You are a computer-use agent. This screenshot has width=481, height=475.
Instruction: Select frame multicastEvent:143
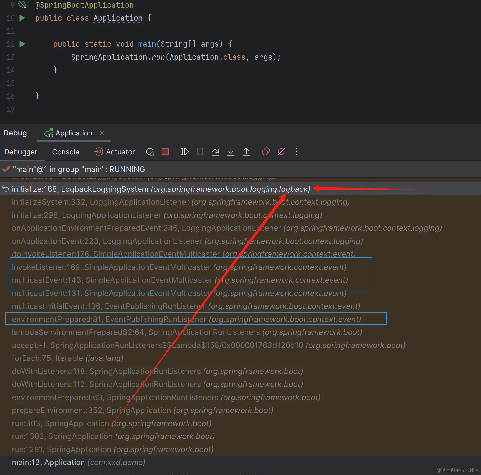[241, 280]
